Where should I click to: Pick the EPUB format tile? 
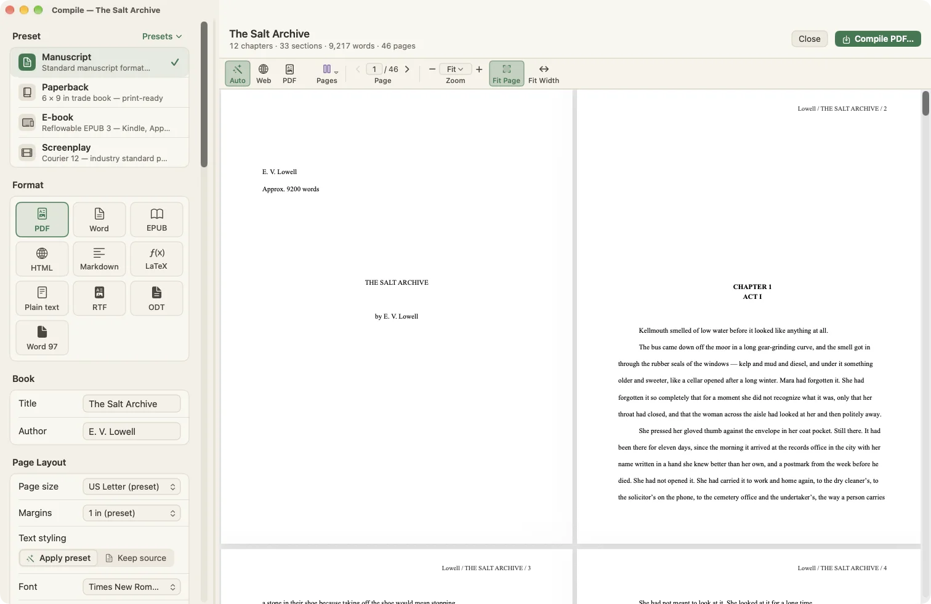(x=156, y=220)
